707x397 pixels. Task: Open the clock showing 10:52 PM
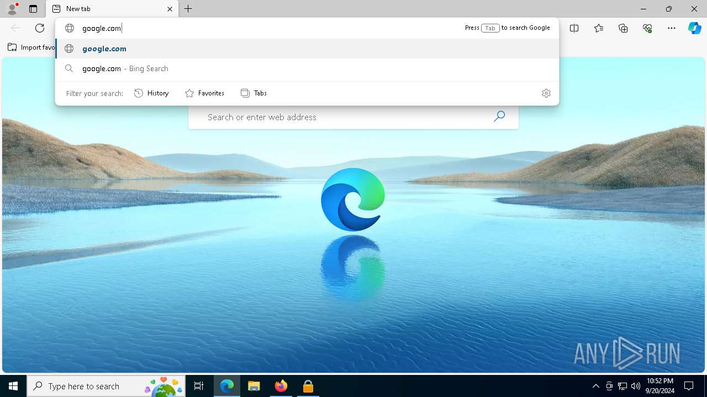coord(660,386)
